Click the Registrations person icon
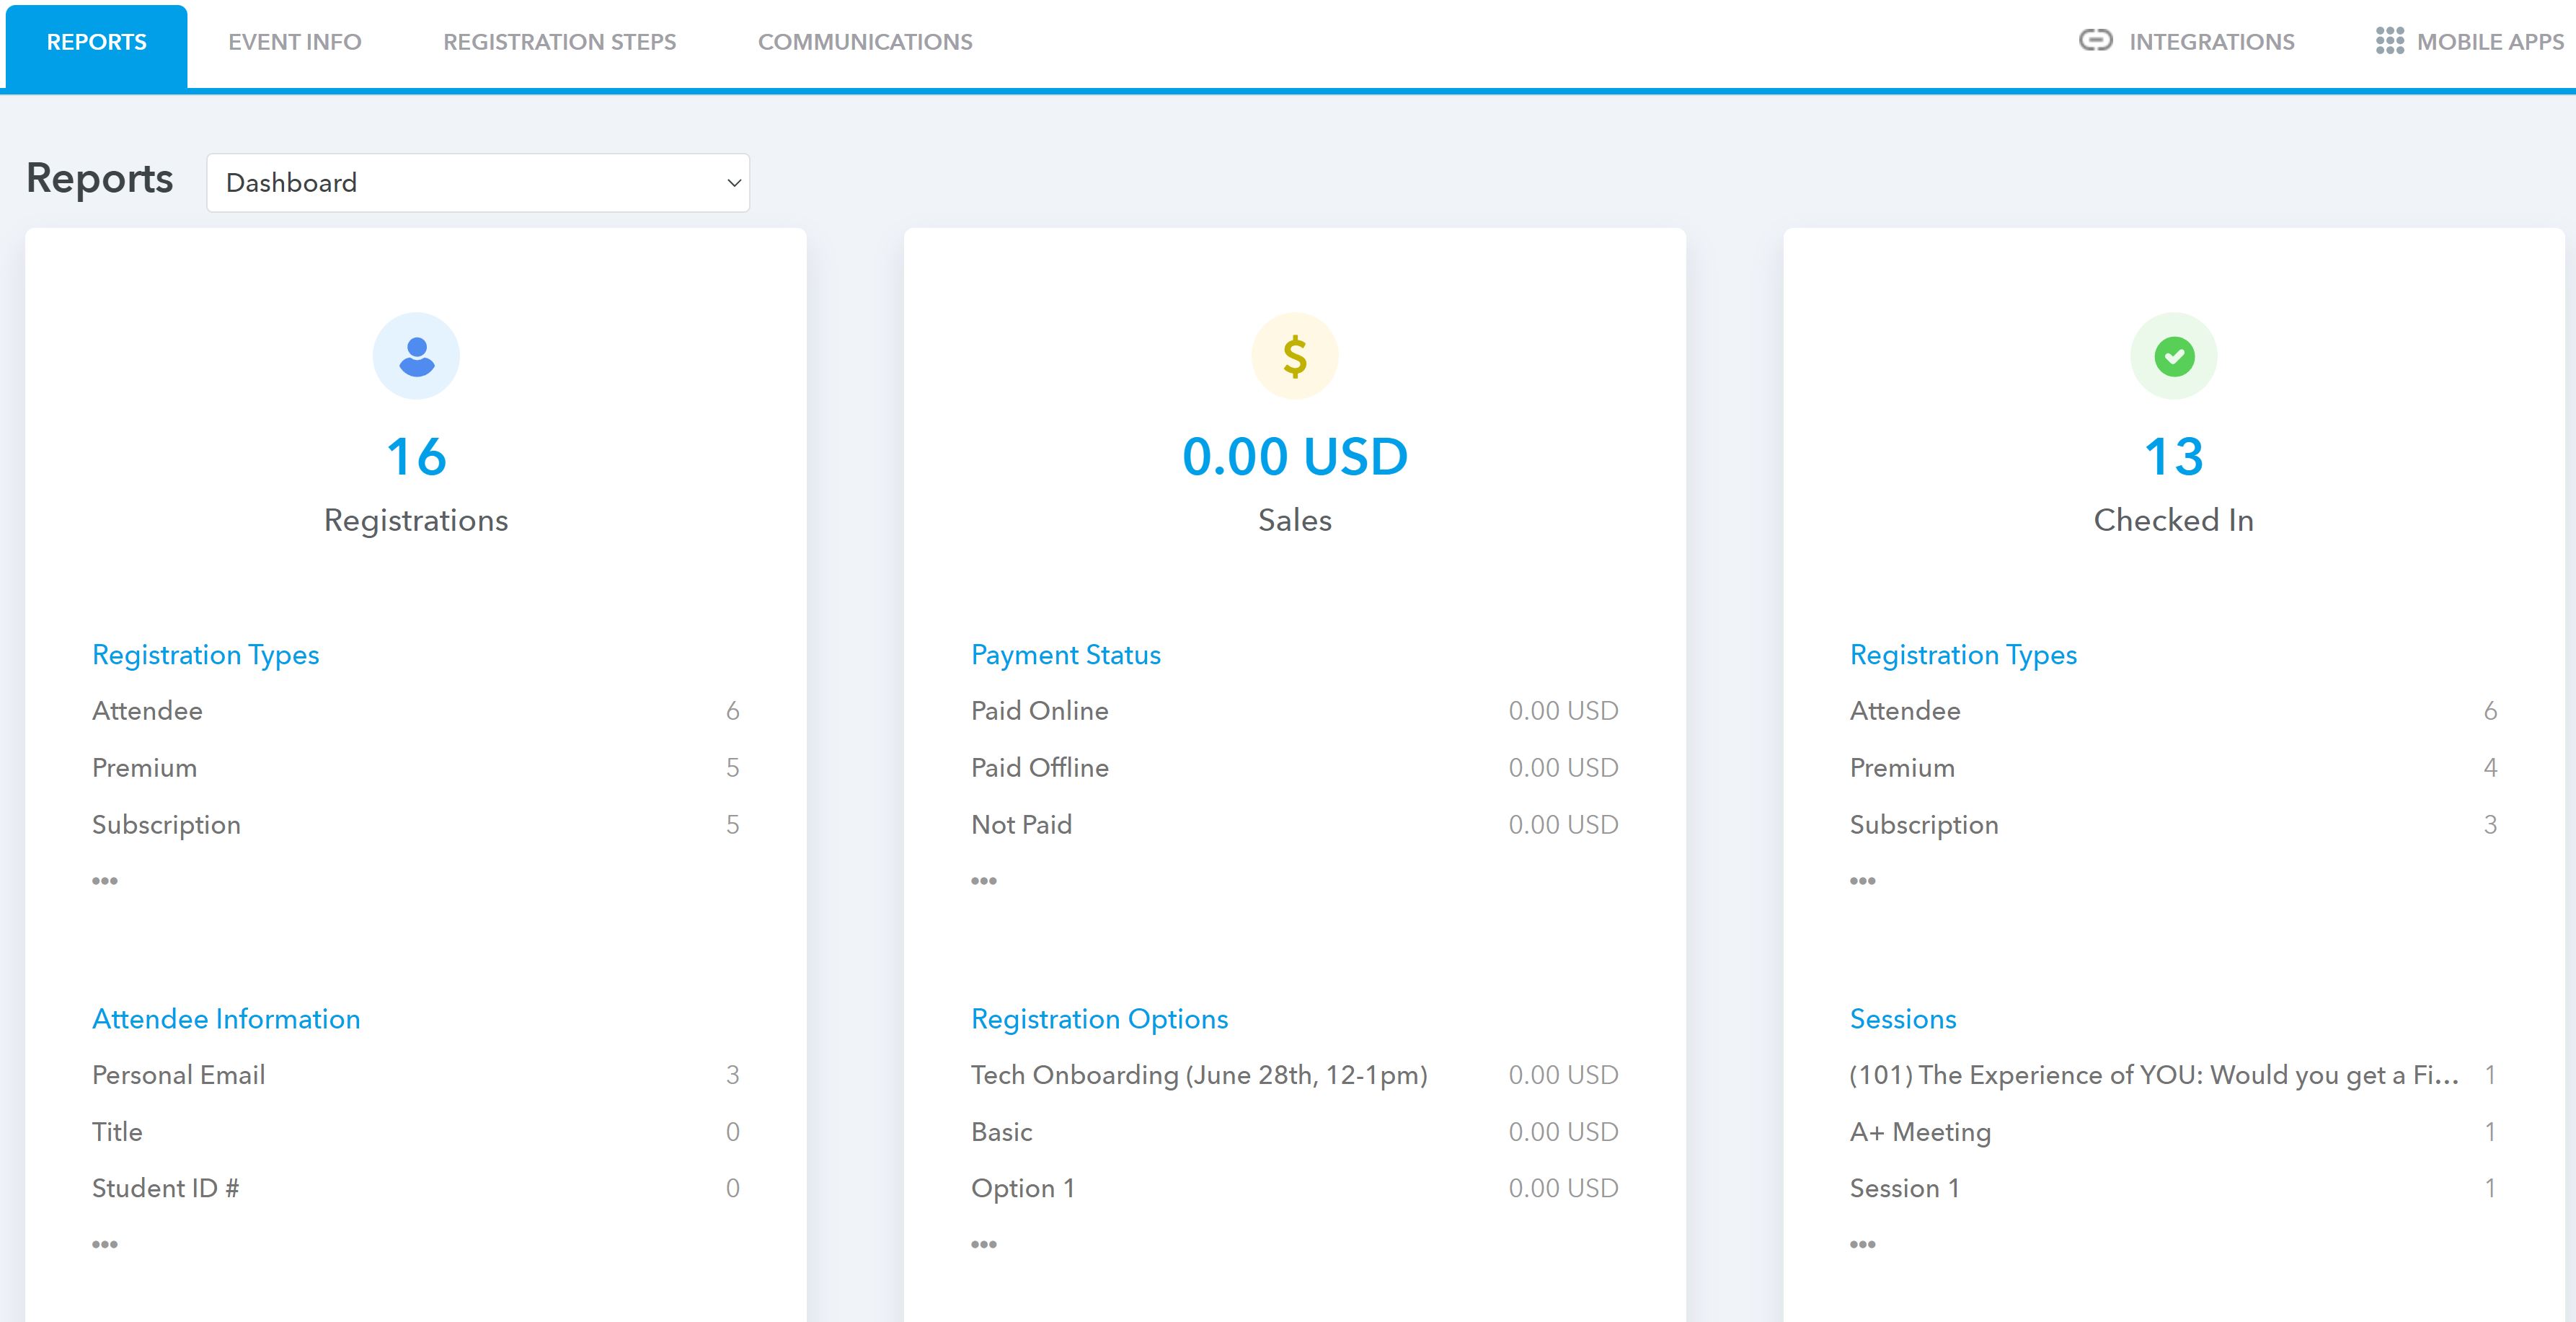 pos(415,356)
